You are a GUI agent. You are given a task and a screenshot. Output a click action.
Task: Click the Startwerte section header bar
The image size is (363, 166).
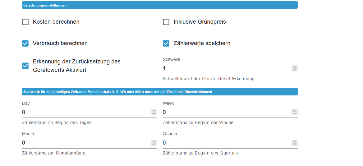160,92
